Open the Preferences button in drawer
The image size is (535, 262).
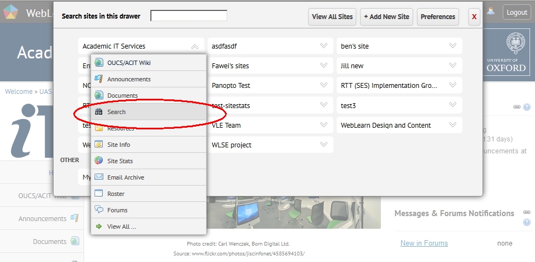click(x=438, y=17)
